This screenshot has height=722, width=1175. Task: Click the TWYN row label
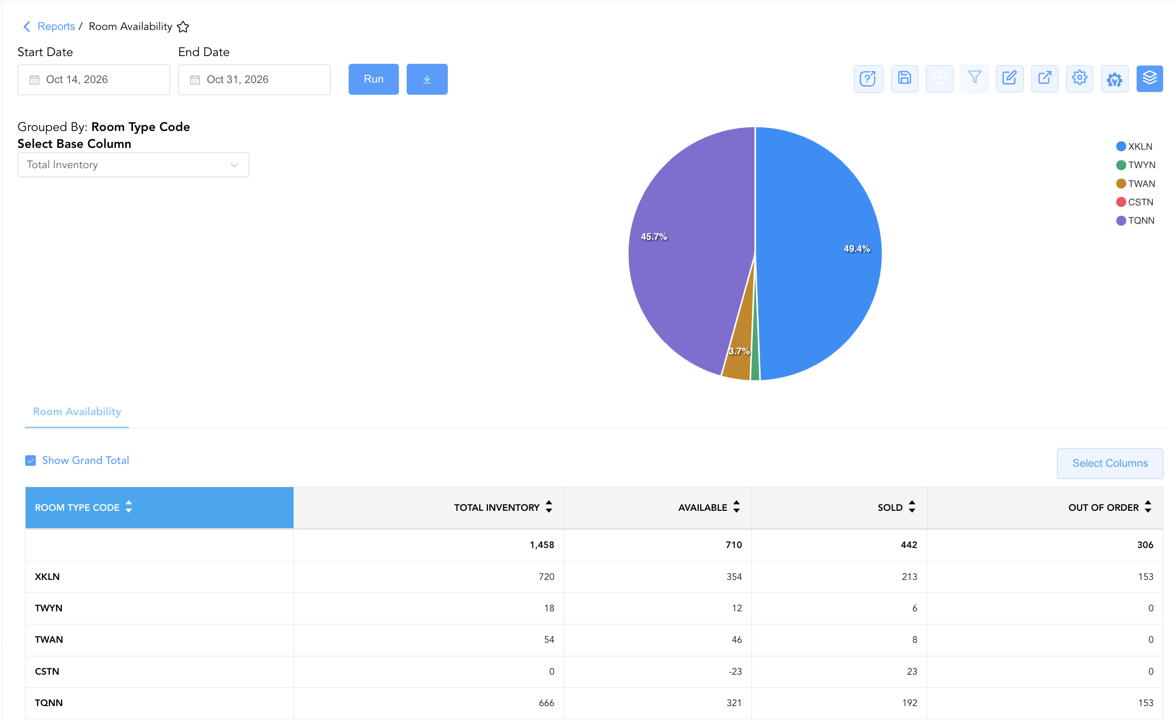coord(49,608)
